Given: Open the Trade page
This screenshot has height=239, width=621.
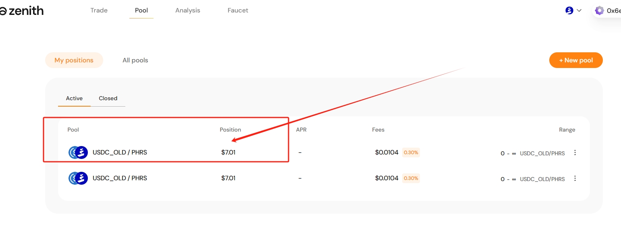Looking at the screenshot, I should click(x=99, y=10).
